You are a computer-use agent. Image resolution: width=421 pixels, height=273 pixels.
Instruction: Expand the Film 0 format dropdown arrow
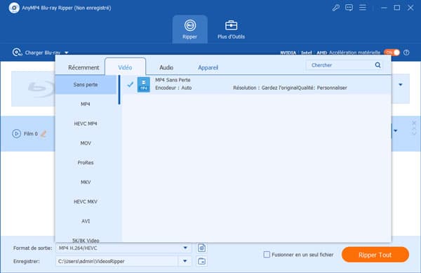(396, 131)
